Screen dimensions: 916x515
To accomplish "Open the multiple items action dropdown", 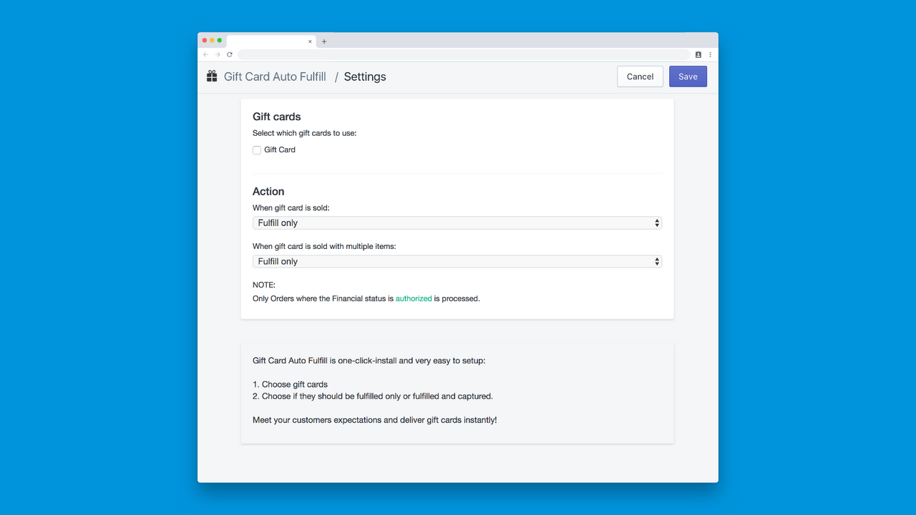I will [x=457, y=261].
